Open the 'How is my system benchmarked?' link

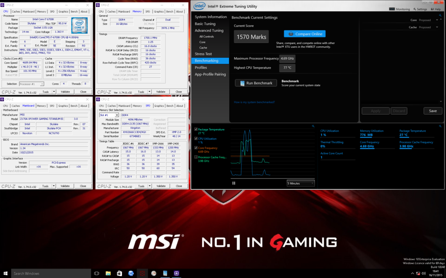(254, 102)
